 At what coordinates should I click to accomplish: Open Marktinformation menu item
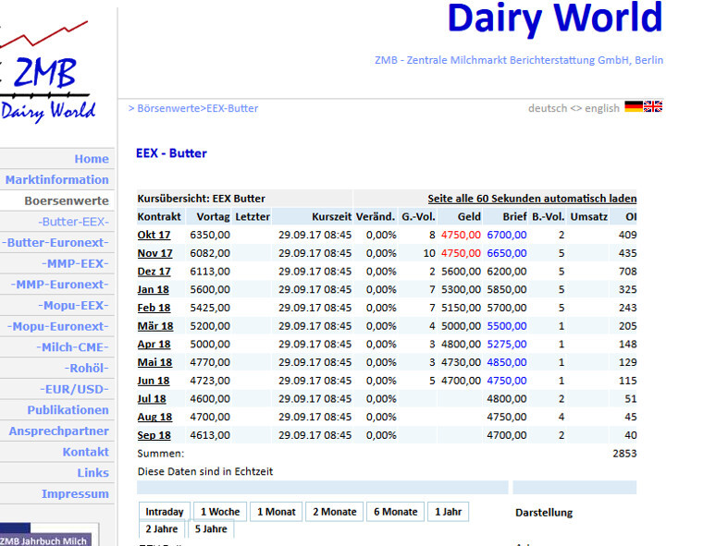point(56,180)
